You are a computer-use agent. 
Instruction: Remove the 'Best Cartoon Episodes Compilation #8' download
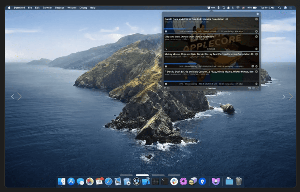coord(256,54)
